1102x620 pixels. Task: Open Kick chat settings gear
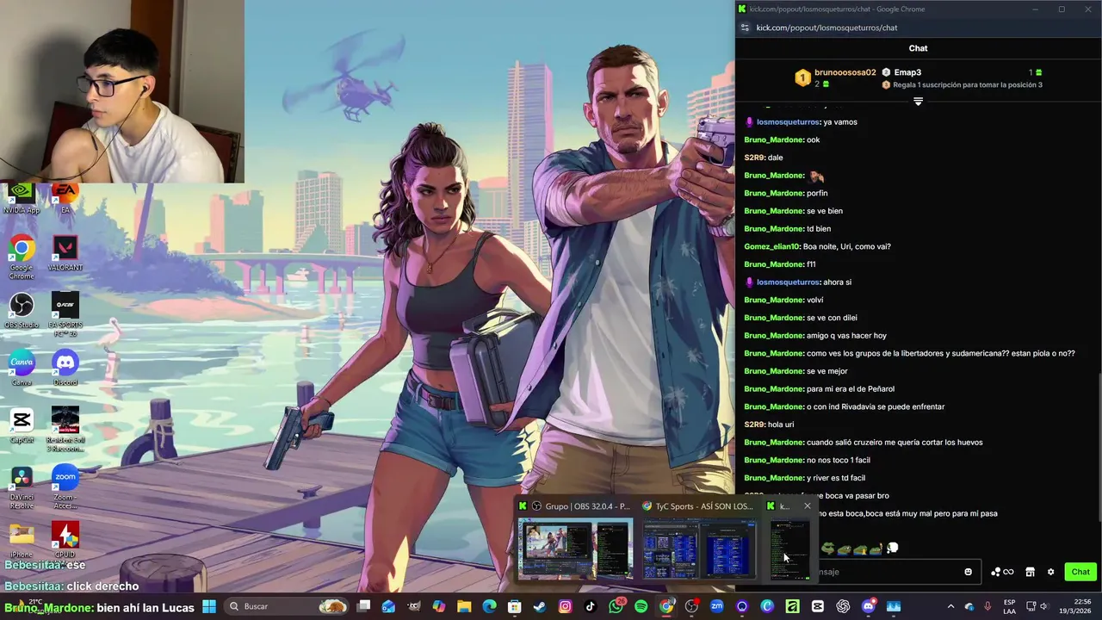(x=1050, y=572)
